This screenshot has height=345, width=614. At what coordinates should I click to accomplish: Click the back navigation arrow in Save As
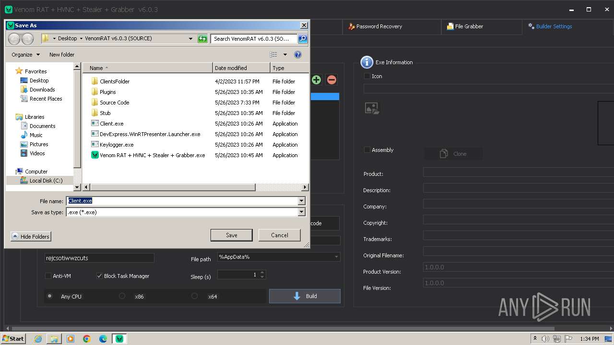click(14, 39)
